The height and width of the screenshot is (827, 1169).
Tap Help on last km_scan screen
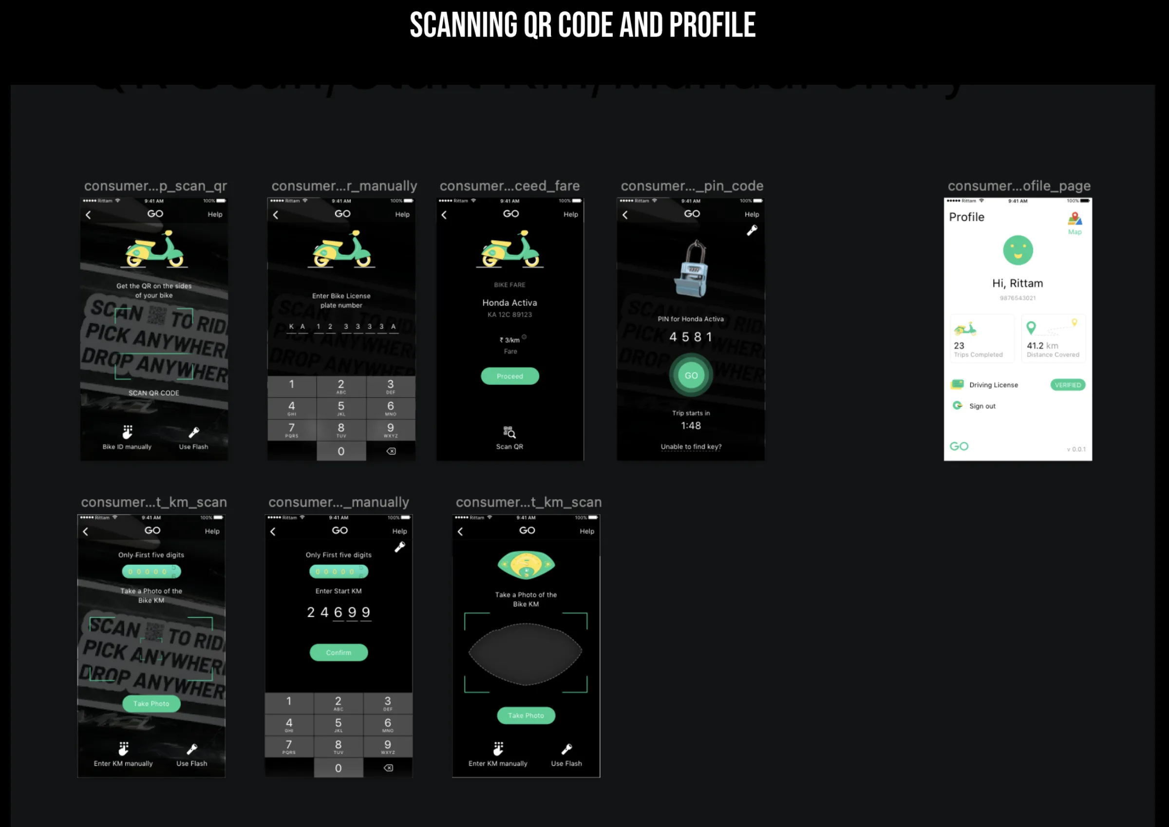tap(587, 531)
